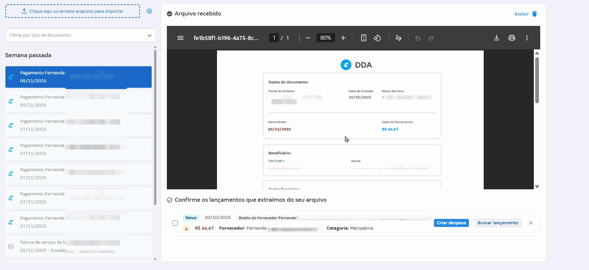Click PDF scrollbar up arrow

[537, 53]
